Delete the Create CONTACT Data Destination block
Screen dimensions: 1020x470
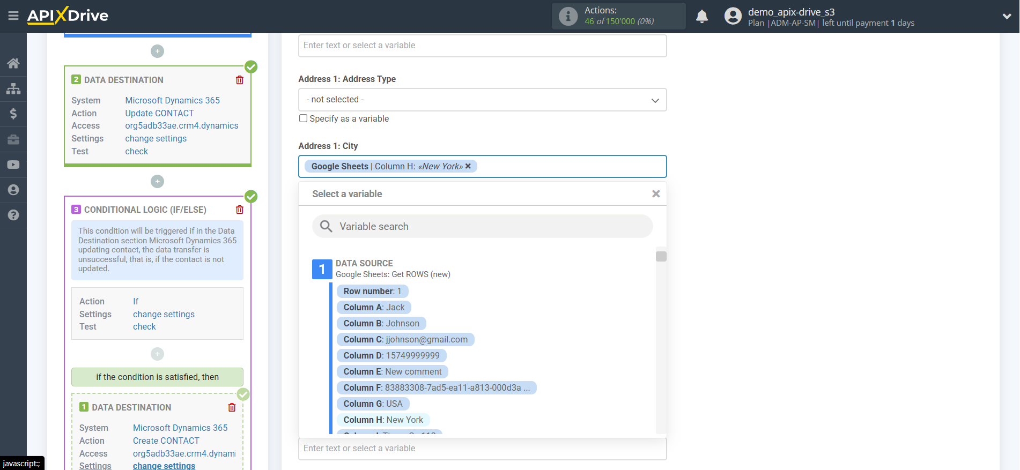click(x=232, y=407)
